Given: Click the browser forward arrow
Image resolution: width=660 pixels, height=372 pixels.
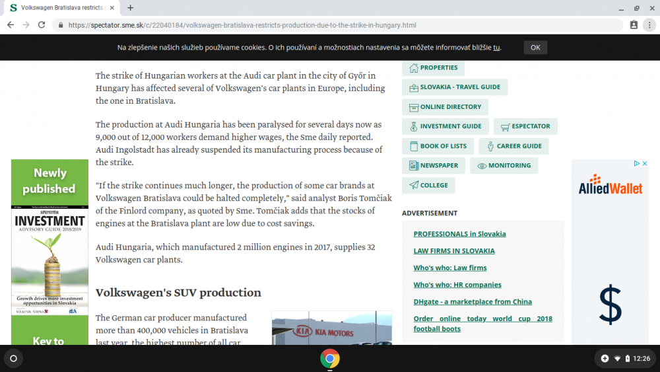Looking at the screenshot, I should (26, 25).
